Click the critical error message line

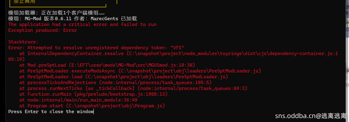[82, 24]
